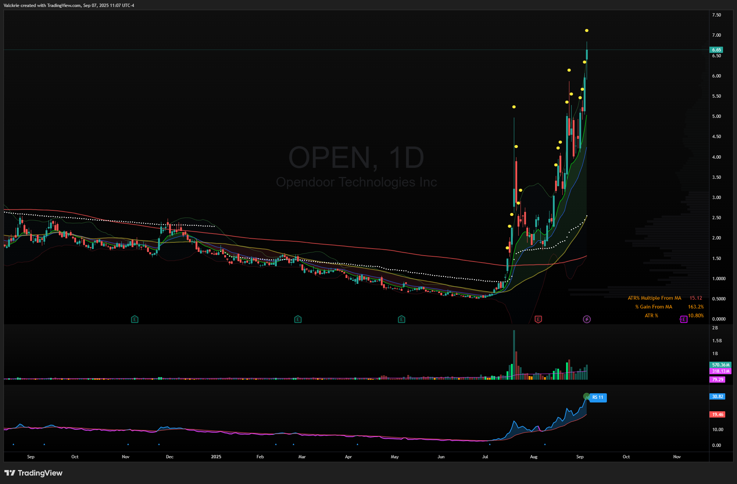Click the green earnings E marker near November
The image size is (737, 484).
[135, 319]
